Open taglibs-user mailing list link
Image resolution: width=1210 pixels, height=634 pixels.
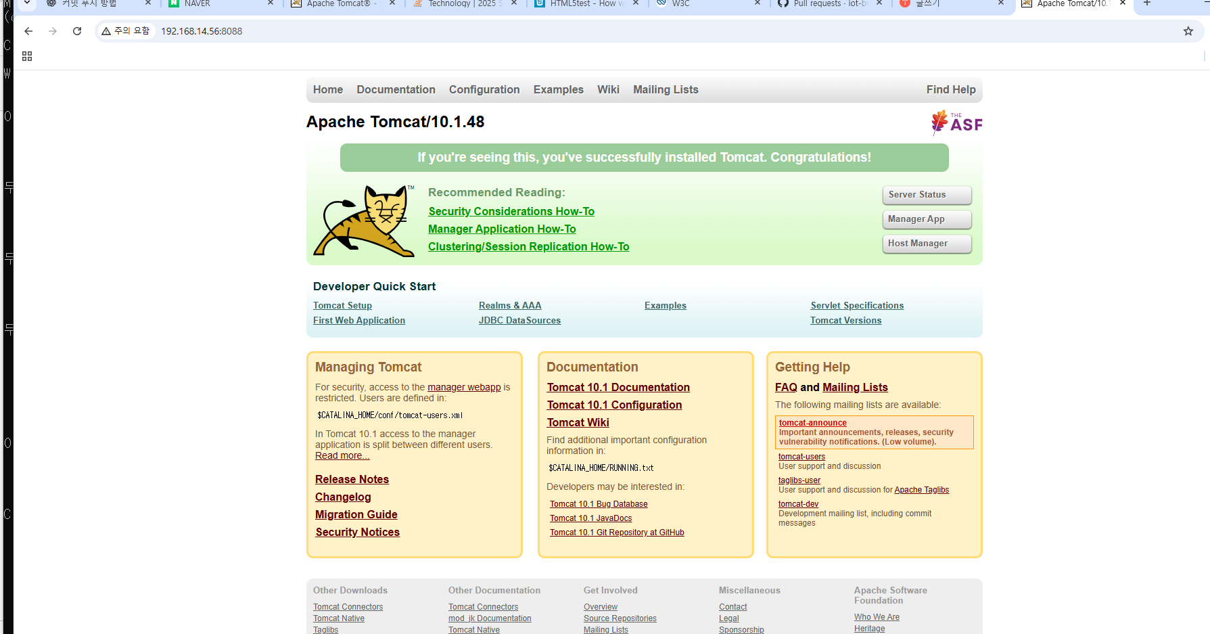(799, 480)
